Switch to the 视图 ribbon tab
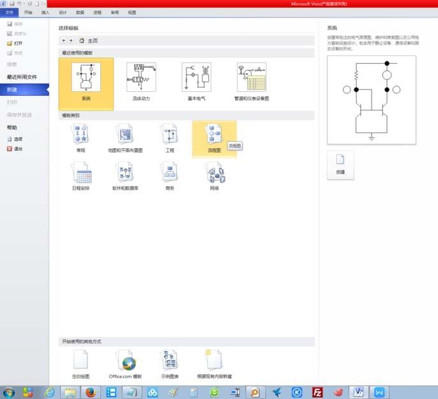 [132, 13]
